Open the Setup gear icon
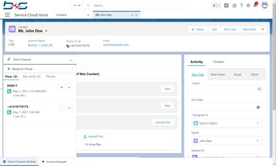This screenshot has width=276, height=166. coord(248,6)
